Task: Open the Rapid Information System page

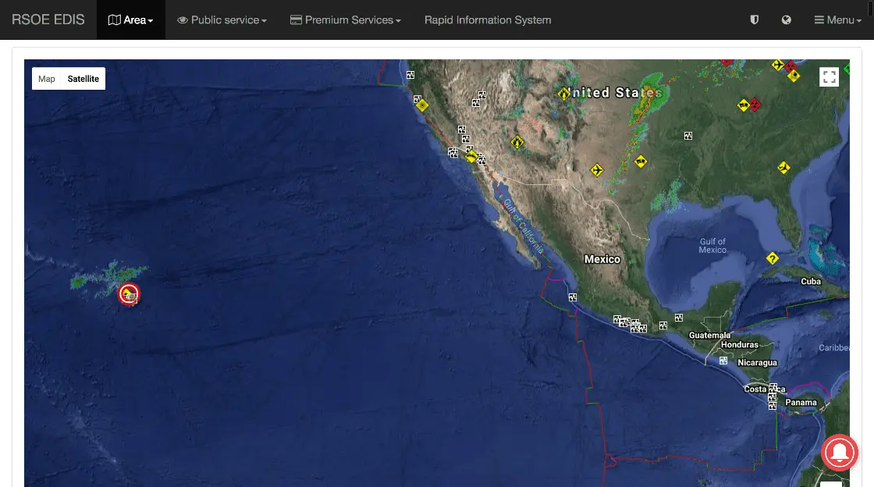Action: tap(488, 20)
